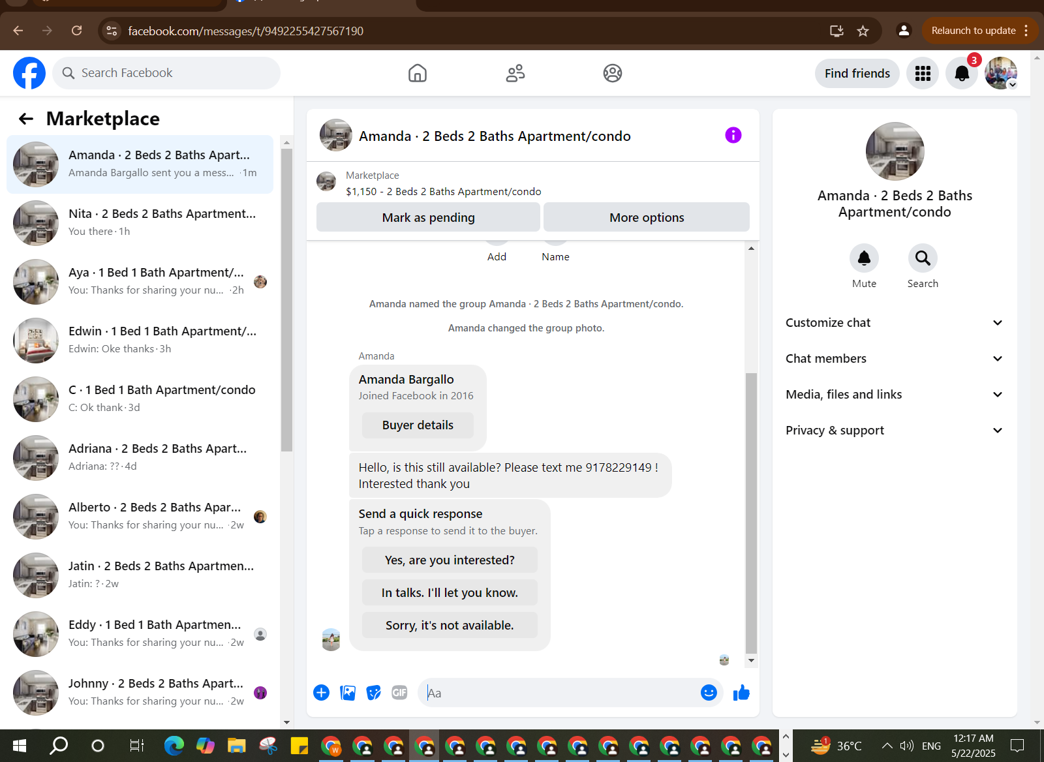Open the $1,150 listing link
The height and width of the screenshot is (762, 1044).
click(x=444, y=192)
